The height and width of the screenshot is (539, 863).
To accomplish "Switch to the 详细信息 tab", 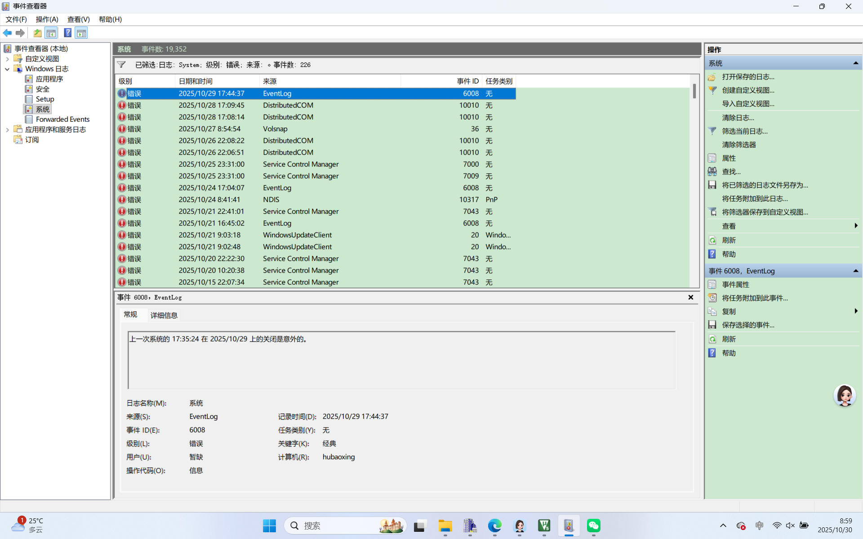I will (x=164, y=315).
